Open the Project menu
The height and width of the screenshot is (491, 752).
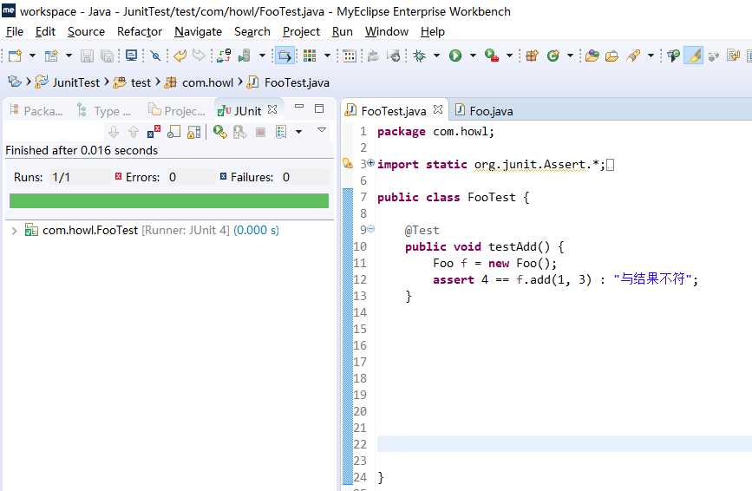coord(301,31)
